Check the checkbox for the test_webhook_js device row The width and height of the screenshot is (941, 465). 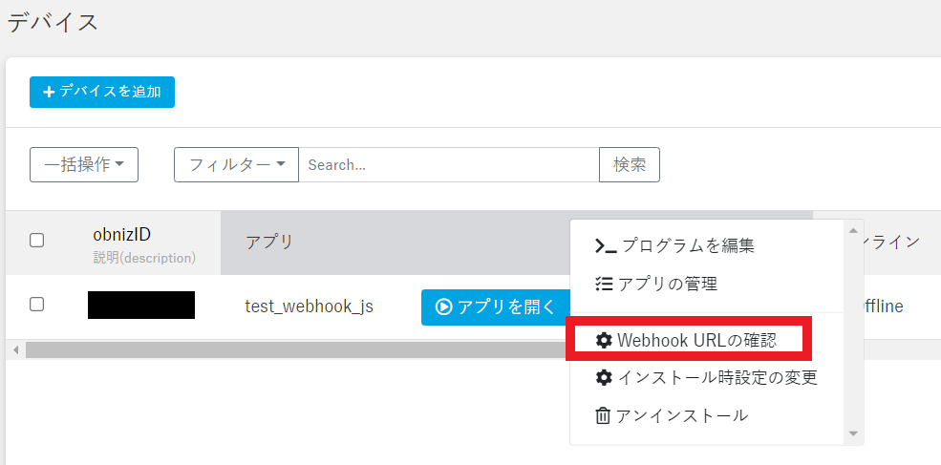point(36,305)
